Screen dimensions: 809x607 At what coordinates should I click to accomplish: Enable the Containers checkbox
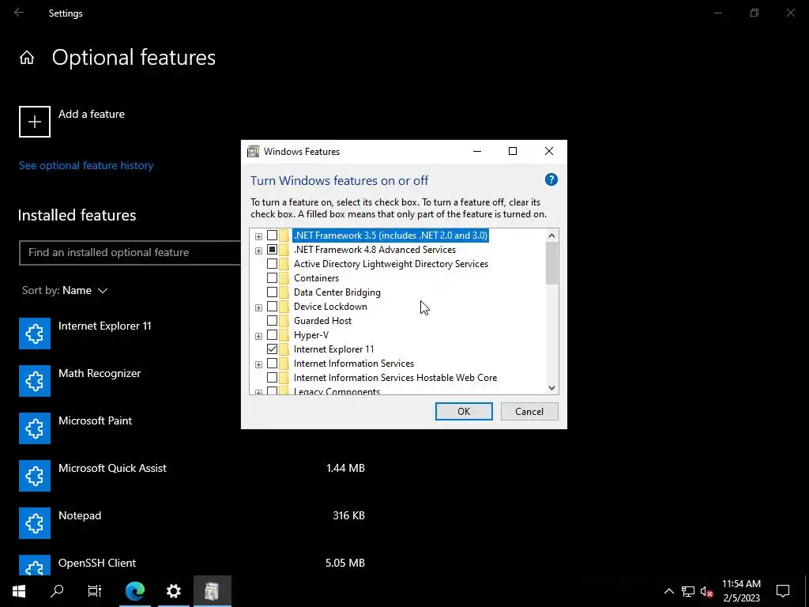pyautogui.click(x=272, y=278)
